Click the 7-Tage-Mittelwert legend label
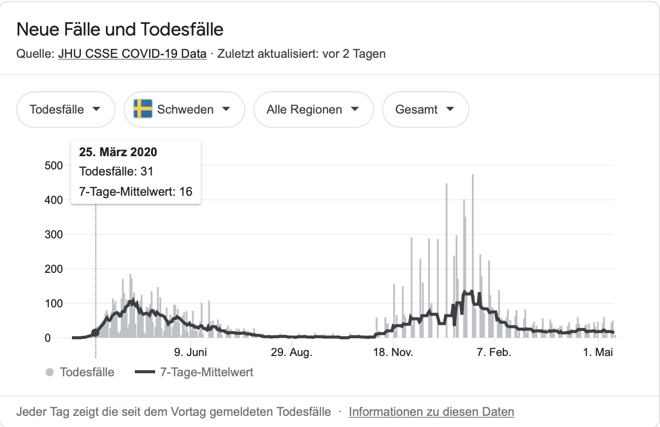 coord(206,372)
